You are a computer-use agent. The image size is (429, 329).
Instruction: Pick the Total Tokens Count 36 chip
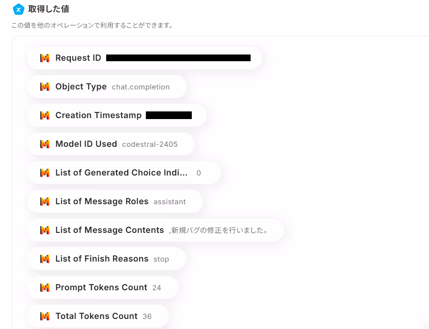tap(98, 316)
